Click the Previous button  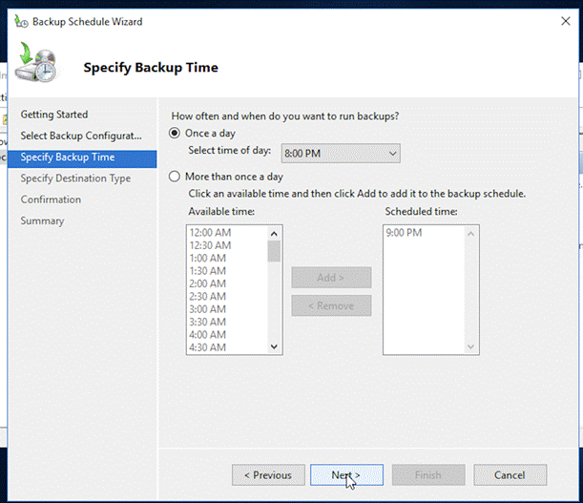click(267, 474)
